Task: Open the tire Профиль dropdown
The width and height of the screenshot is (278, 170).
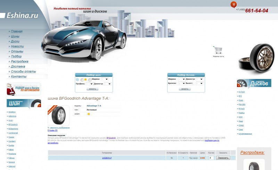Action: [90, 84]
